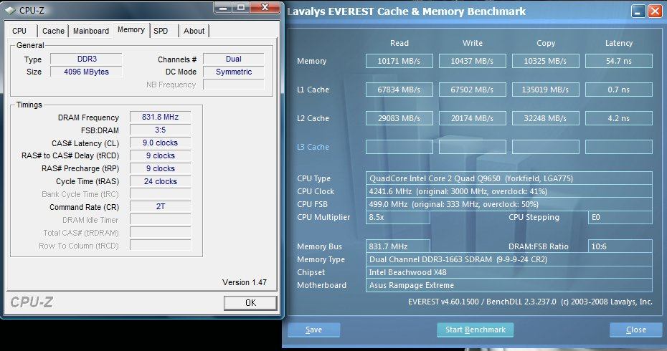Close EVEREST window with red X
667x351 pixels.
[655, 11]
